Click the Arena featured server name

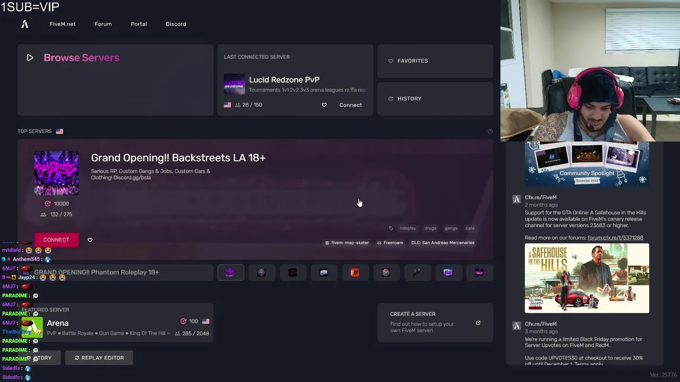click(58, 323)
